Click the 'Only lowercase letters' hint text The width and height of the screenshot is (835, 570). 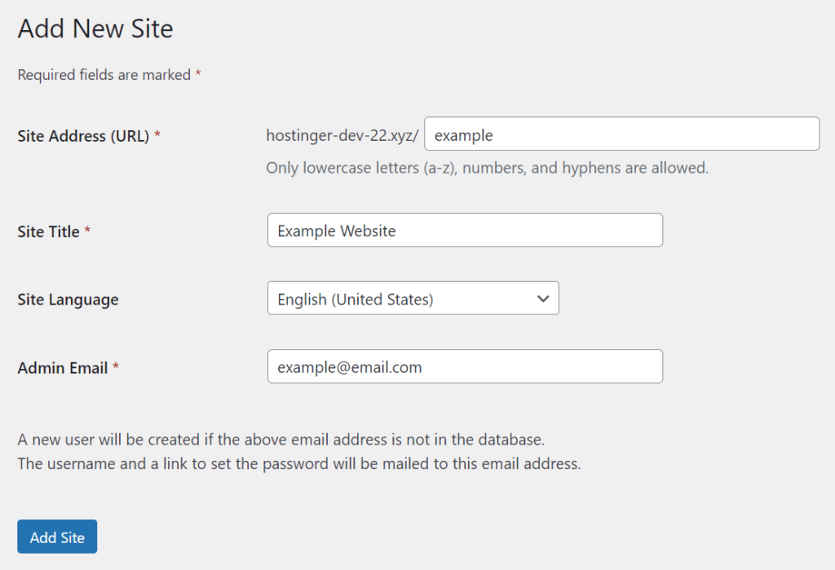(x=488, y=168)
